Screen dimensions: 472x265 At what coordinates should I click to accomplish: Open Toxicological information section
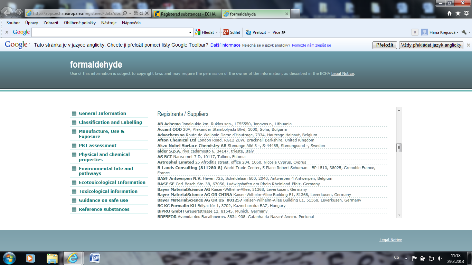[108, 191]
